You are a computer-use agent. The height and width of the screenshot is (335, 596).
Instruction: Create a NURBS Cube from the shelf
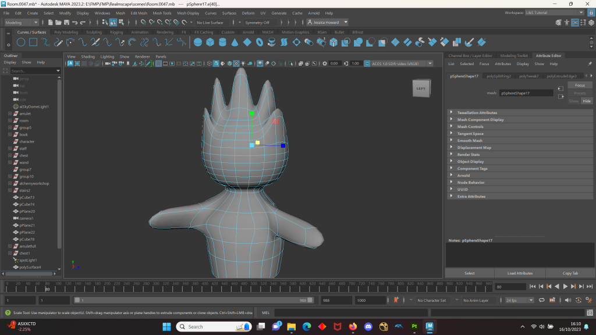pyautogui.click(x=210, y=42)
